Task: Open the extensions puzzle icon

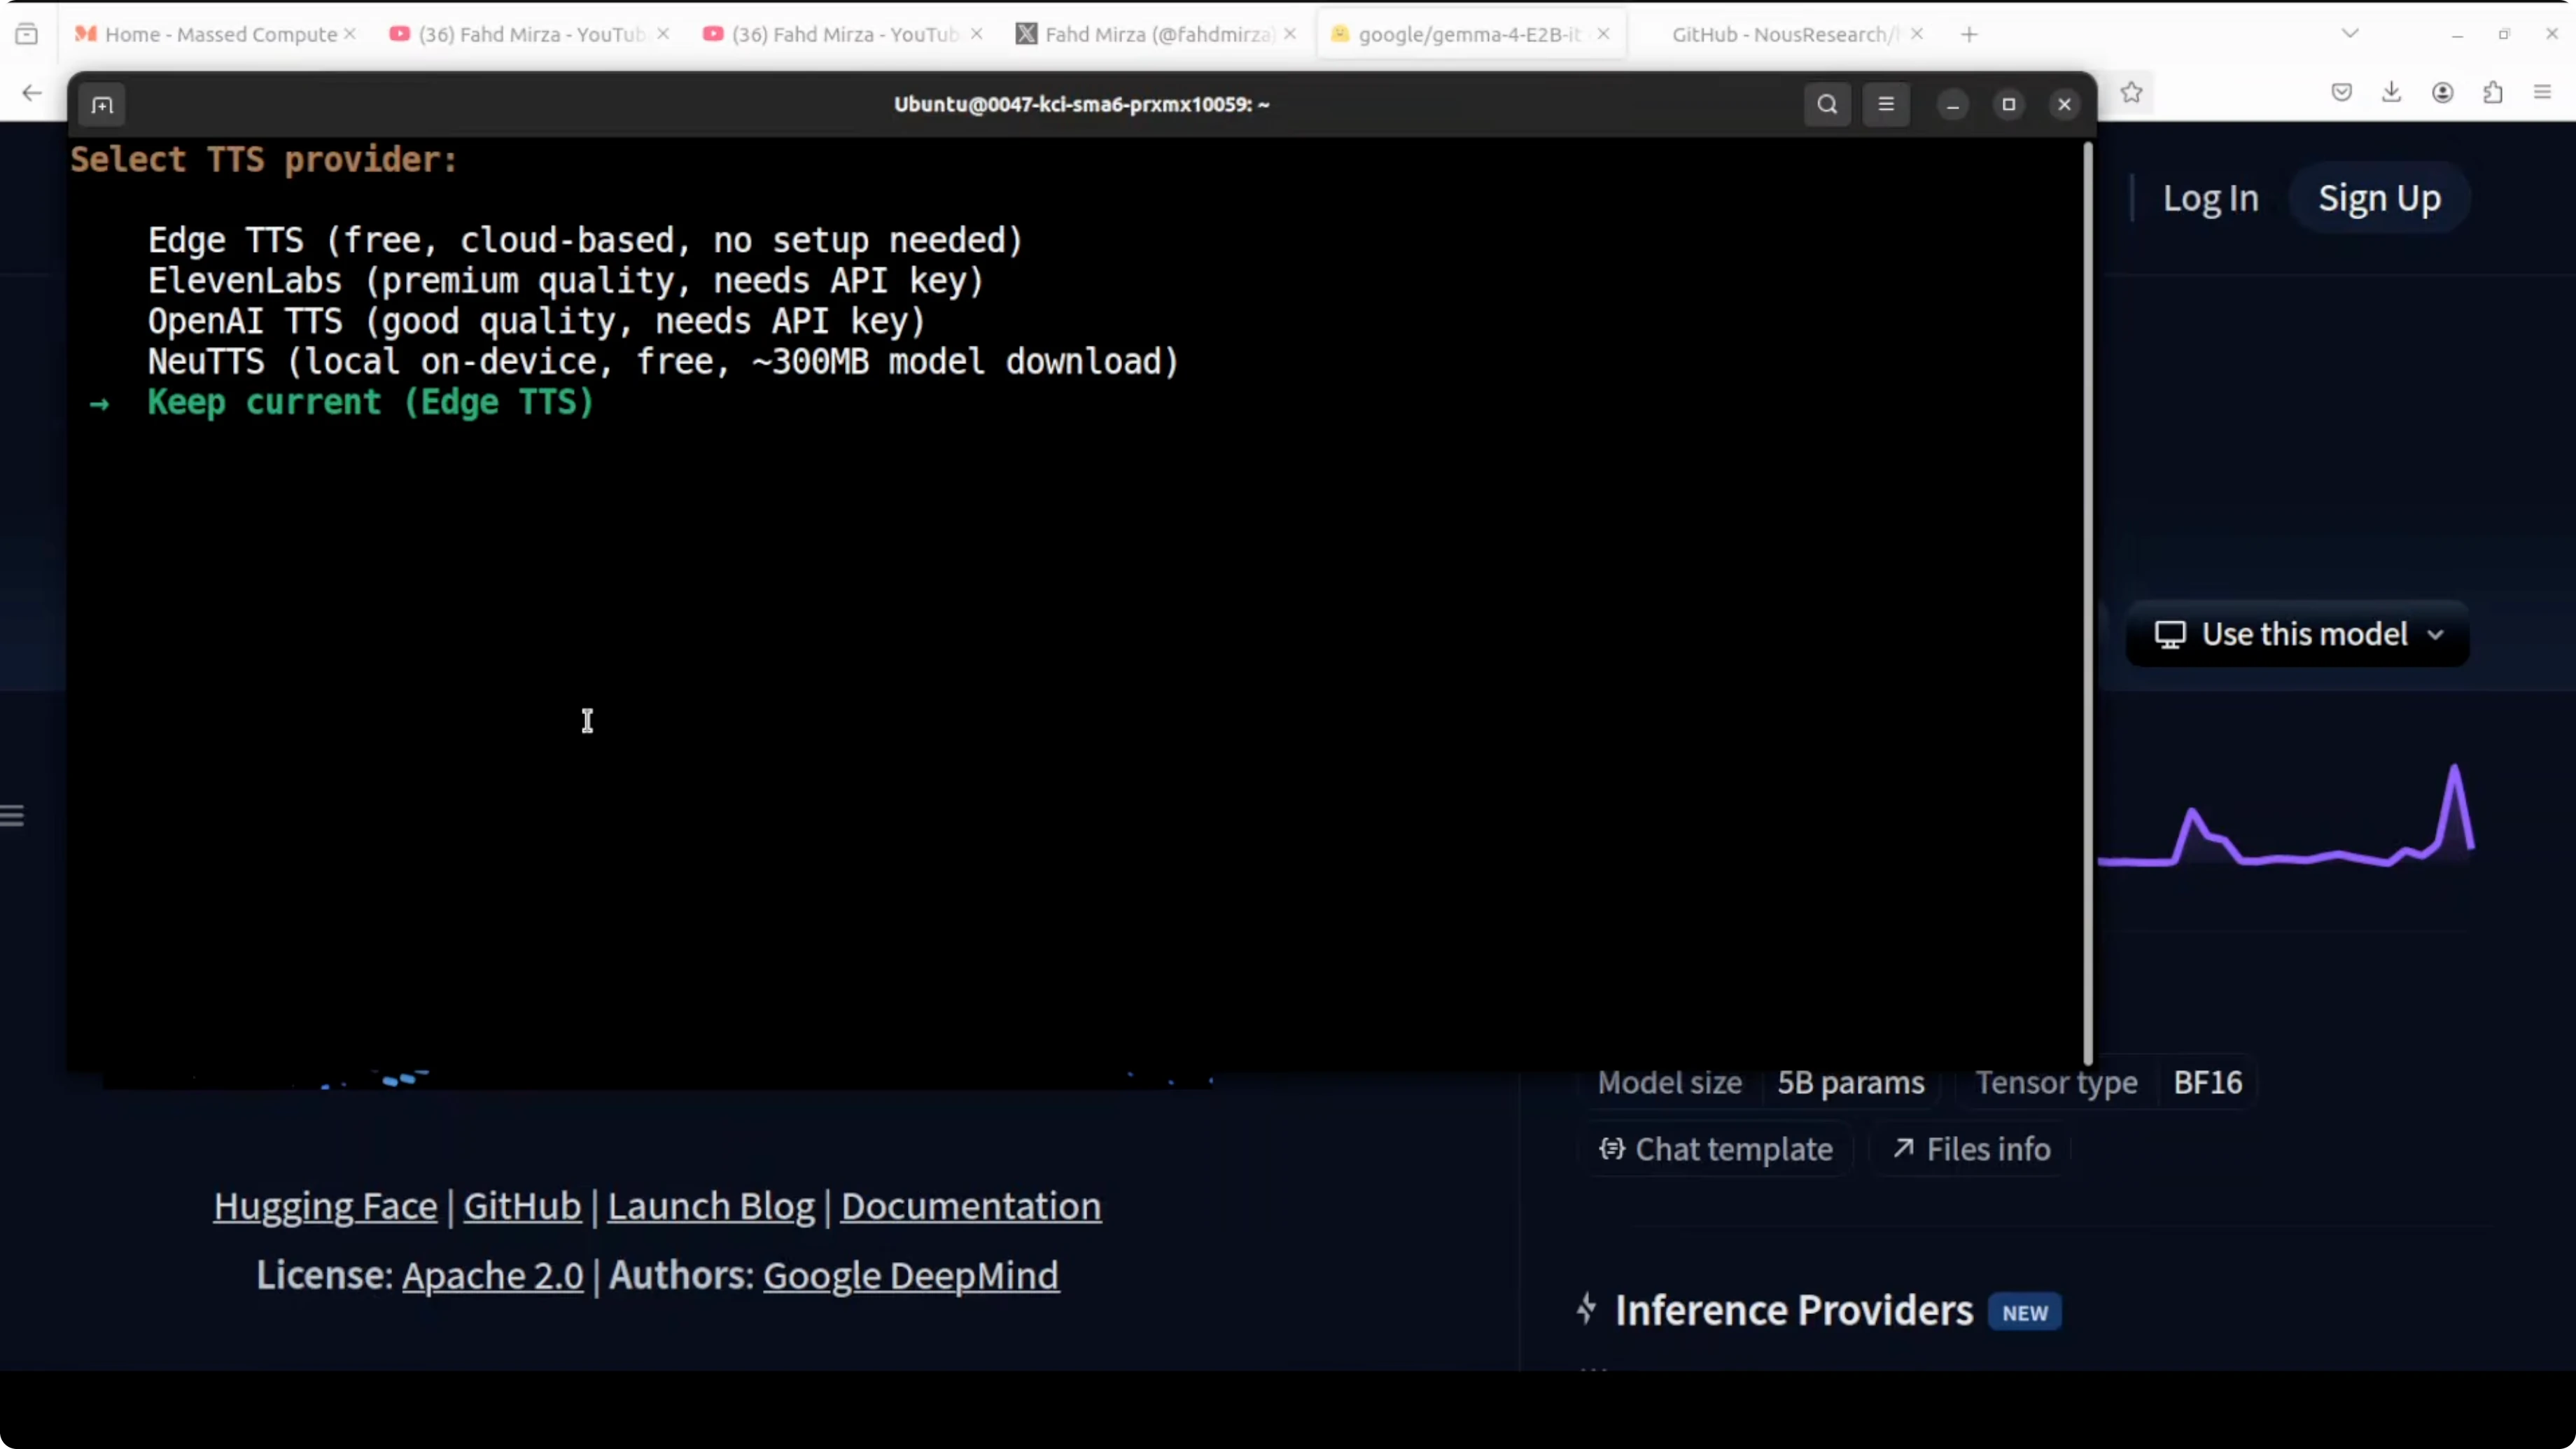Action: click(2493, 93)
